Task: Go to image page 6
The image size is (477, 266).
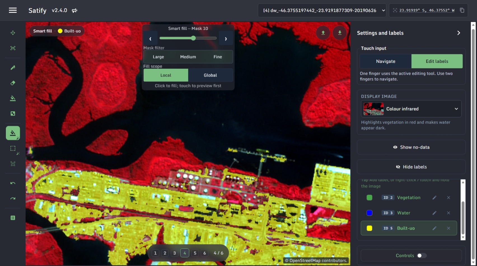Action: (205, 253)
